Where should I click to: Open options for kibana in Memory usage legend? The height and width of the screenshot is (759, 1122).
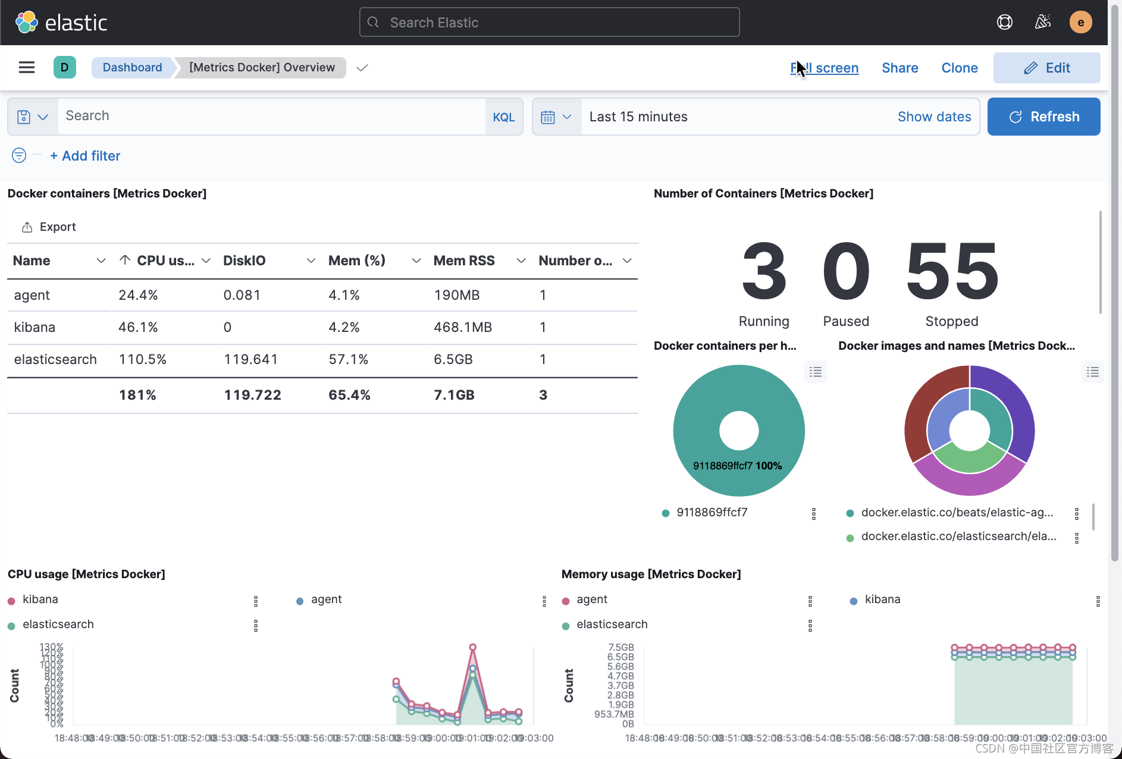coord(1098,601)
